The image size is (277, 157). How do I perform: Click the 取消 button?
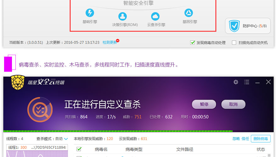tap(233, 104)
